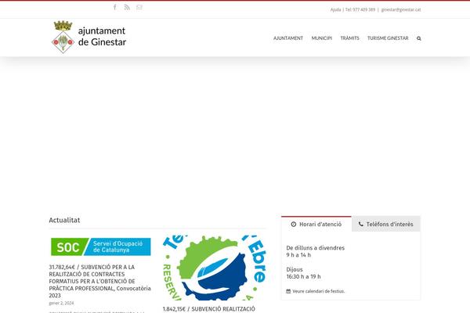Click the 'gener 2, 2024' date text

tap(61, 303)
